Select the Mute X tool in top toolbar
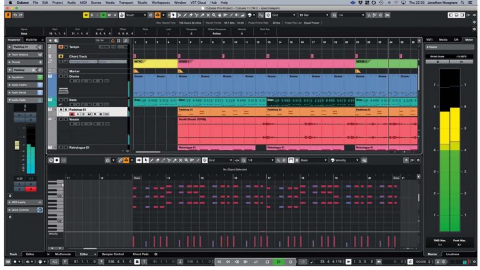The width and height of the screenshot is (480, 270). [x=208, y=15]
